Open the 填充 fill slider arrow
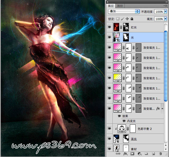 tap(165, 19)
